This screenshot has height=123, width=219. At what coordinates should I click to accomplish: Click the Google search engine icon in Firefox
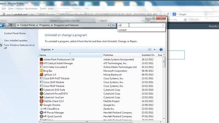tap(174, 14)
